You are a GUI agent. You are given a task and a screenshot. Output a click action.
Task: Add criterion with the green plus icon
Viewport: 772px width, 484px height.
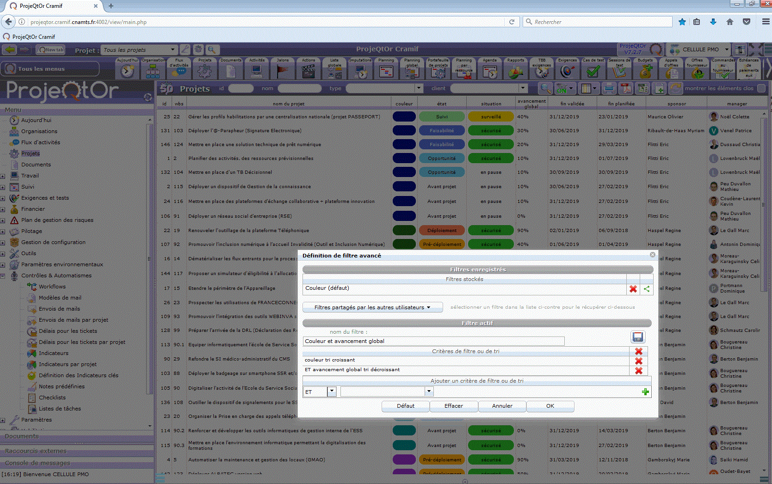point(645,392)
